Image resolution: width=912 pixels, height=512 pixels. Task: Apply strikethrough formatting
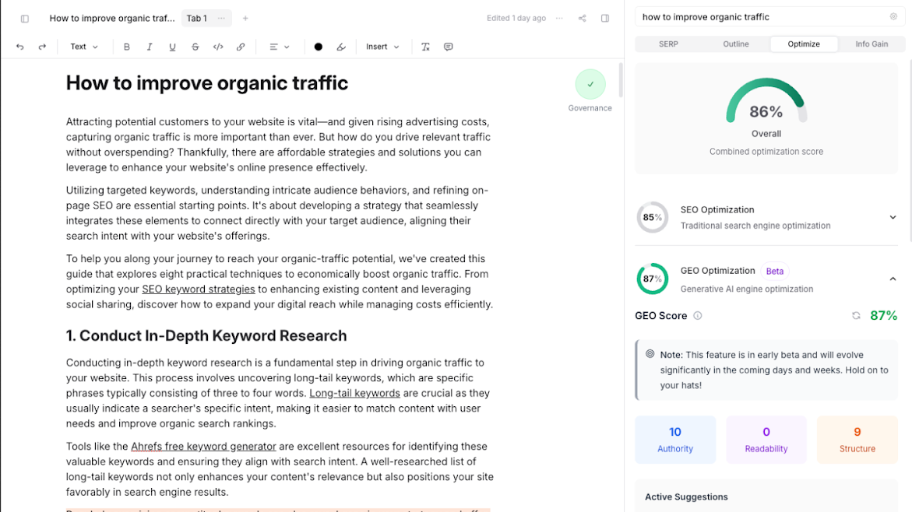coord(195,47)
